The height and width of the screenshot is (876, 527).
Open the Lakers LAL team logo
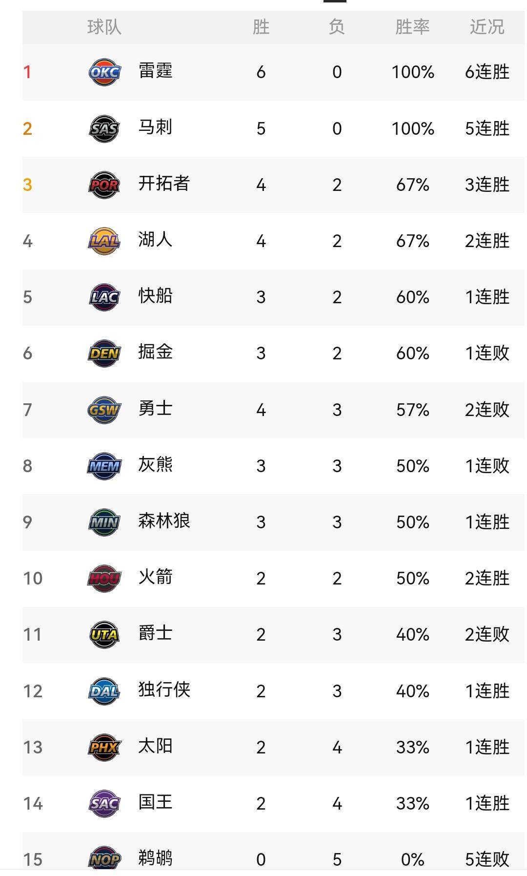coord(104,240)
